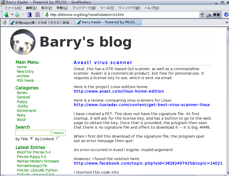Open the Archive link
The width and height of the screenshot is (229, 176).
[x=23, y=76]
